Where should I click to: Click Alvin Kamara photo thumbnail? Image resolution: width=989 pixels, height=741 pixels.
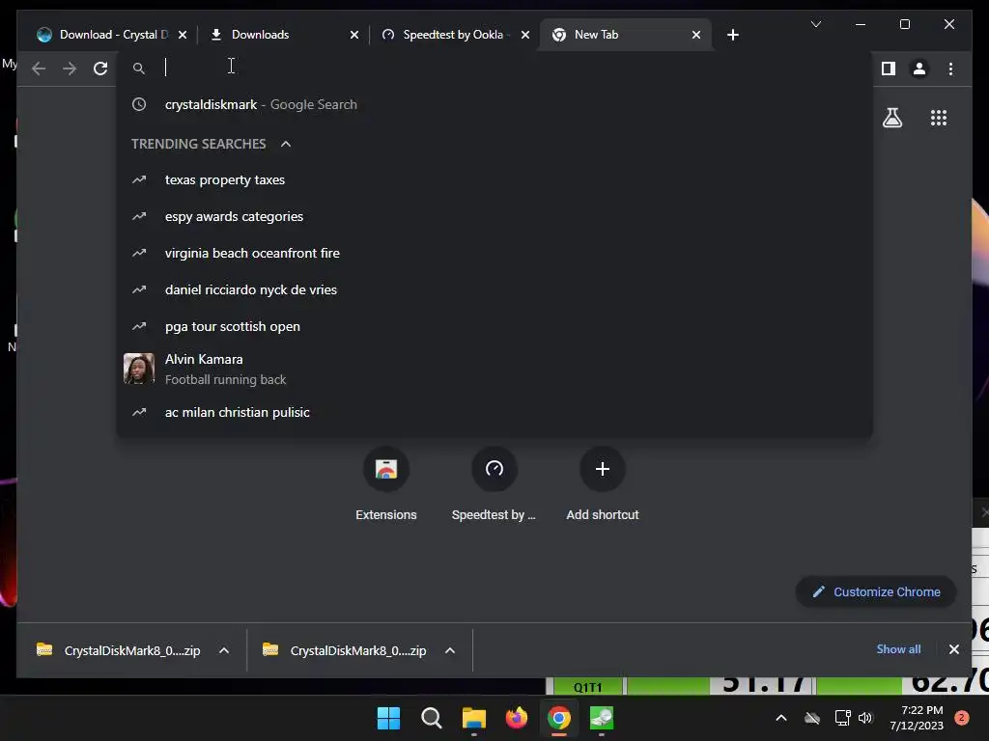[x=139, y=370]
